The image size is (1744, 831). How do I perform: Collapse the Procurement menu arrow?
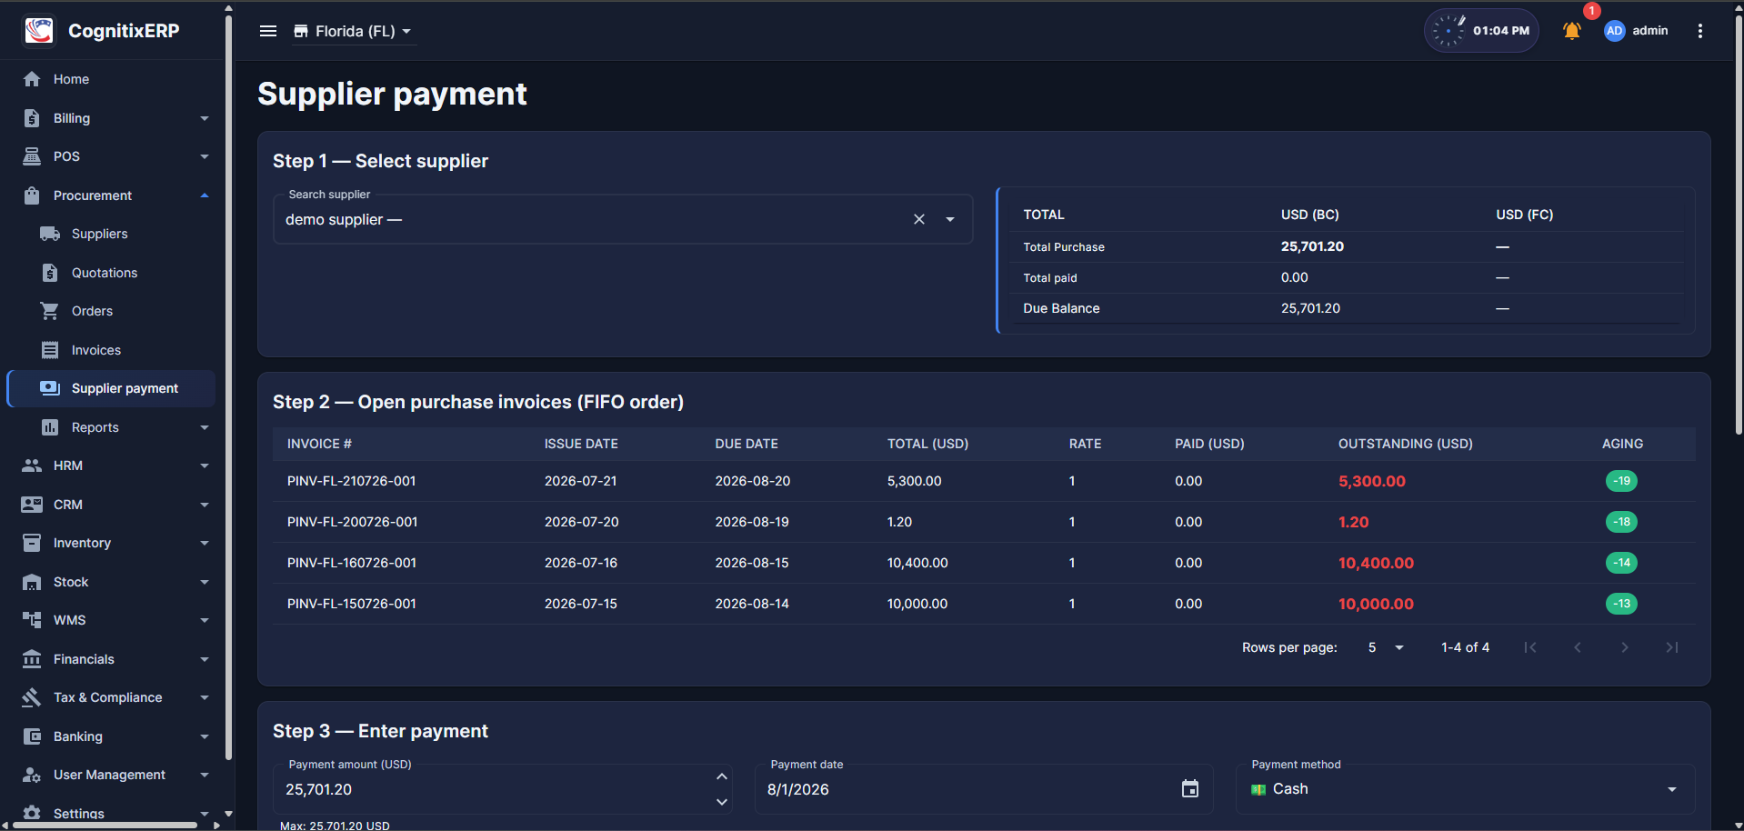pos(205,195)
